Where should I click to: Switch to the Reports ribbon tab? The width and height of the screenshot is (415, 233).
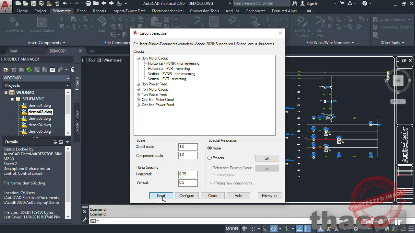point(99,11)
